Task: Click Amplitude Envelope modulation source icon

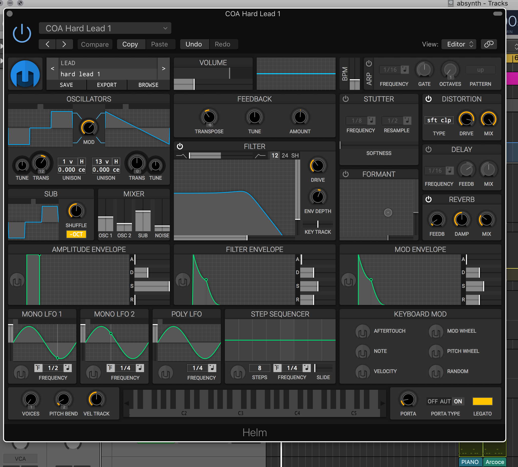Action: click(x=17, y=280)
